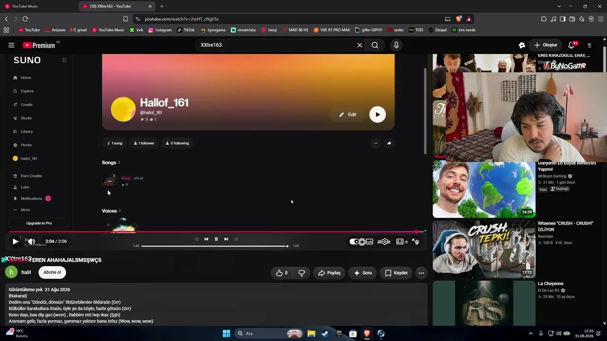The image size is (607, 341).
Task: Open the Brave Shields icon
Action: [x=459, y=19]
